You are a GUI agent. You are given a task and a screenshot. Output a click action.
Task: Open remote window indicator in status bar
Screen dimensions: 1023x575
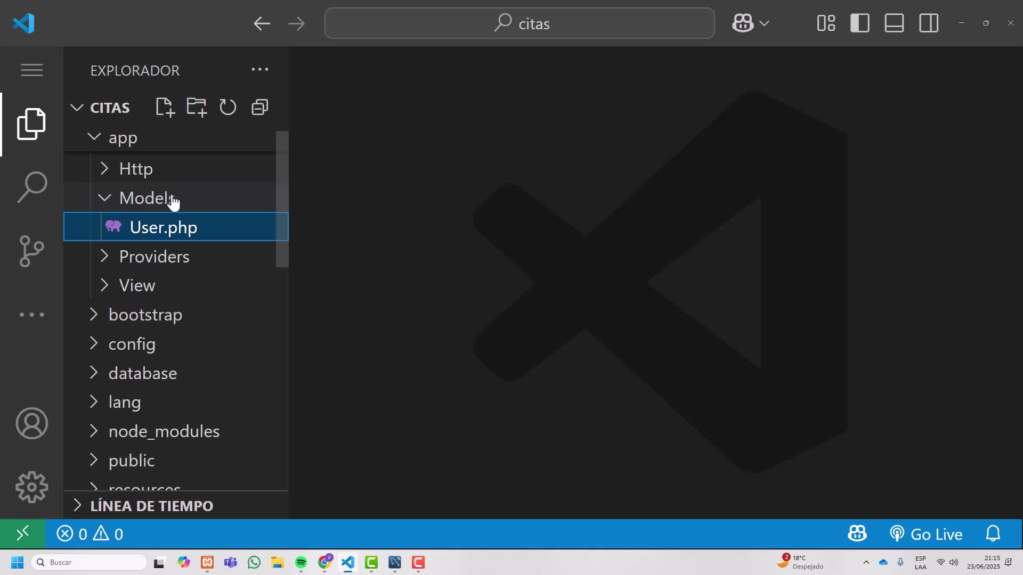click(22, 533)
